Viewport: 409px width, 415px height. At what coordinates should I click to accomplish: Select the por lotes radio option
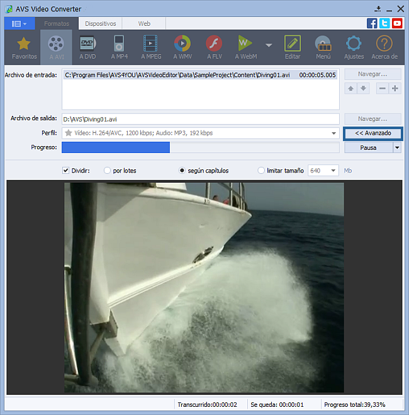(x=108, y=170)
